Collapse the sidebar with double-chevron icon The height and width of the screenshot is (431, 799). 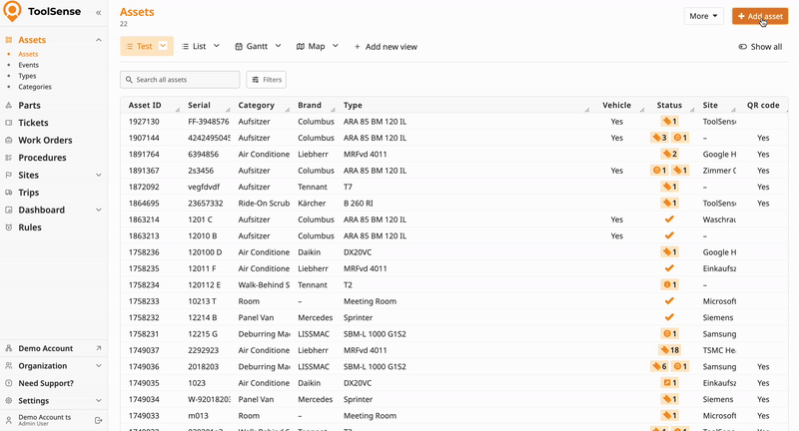pos(98,12)
